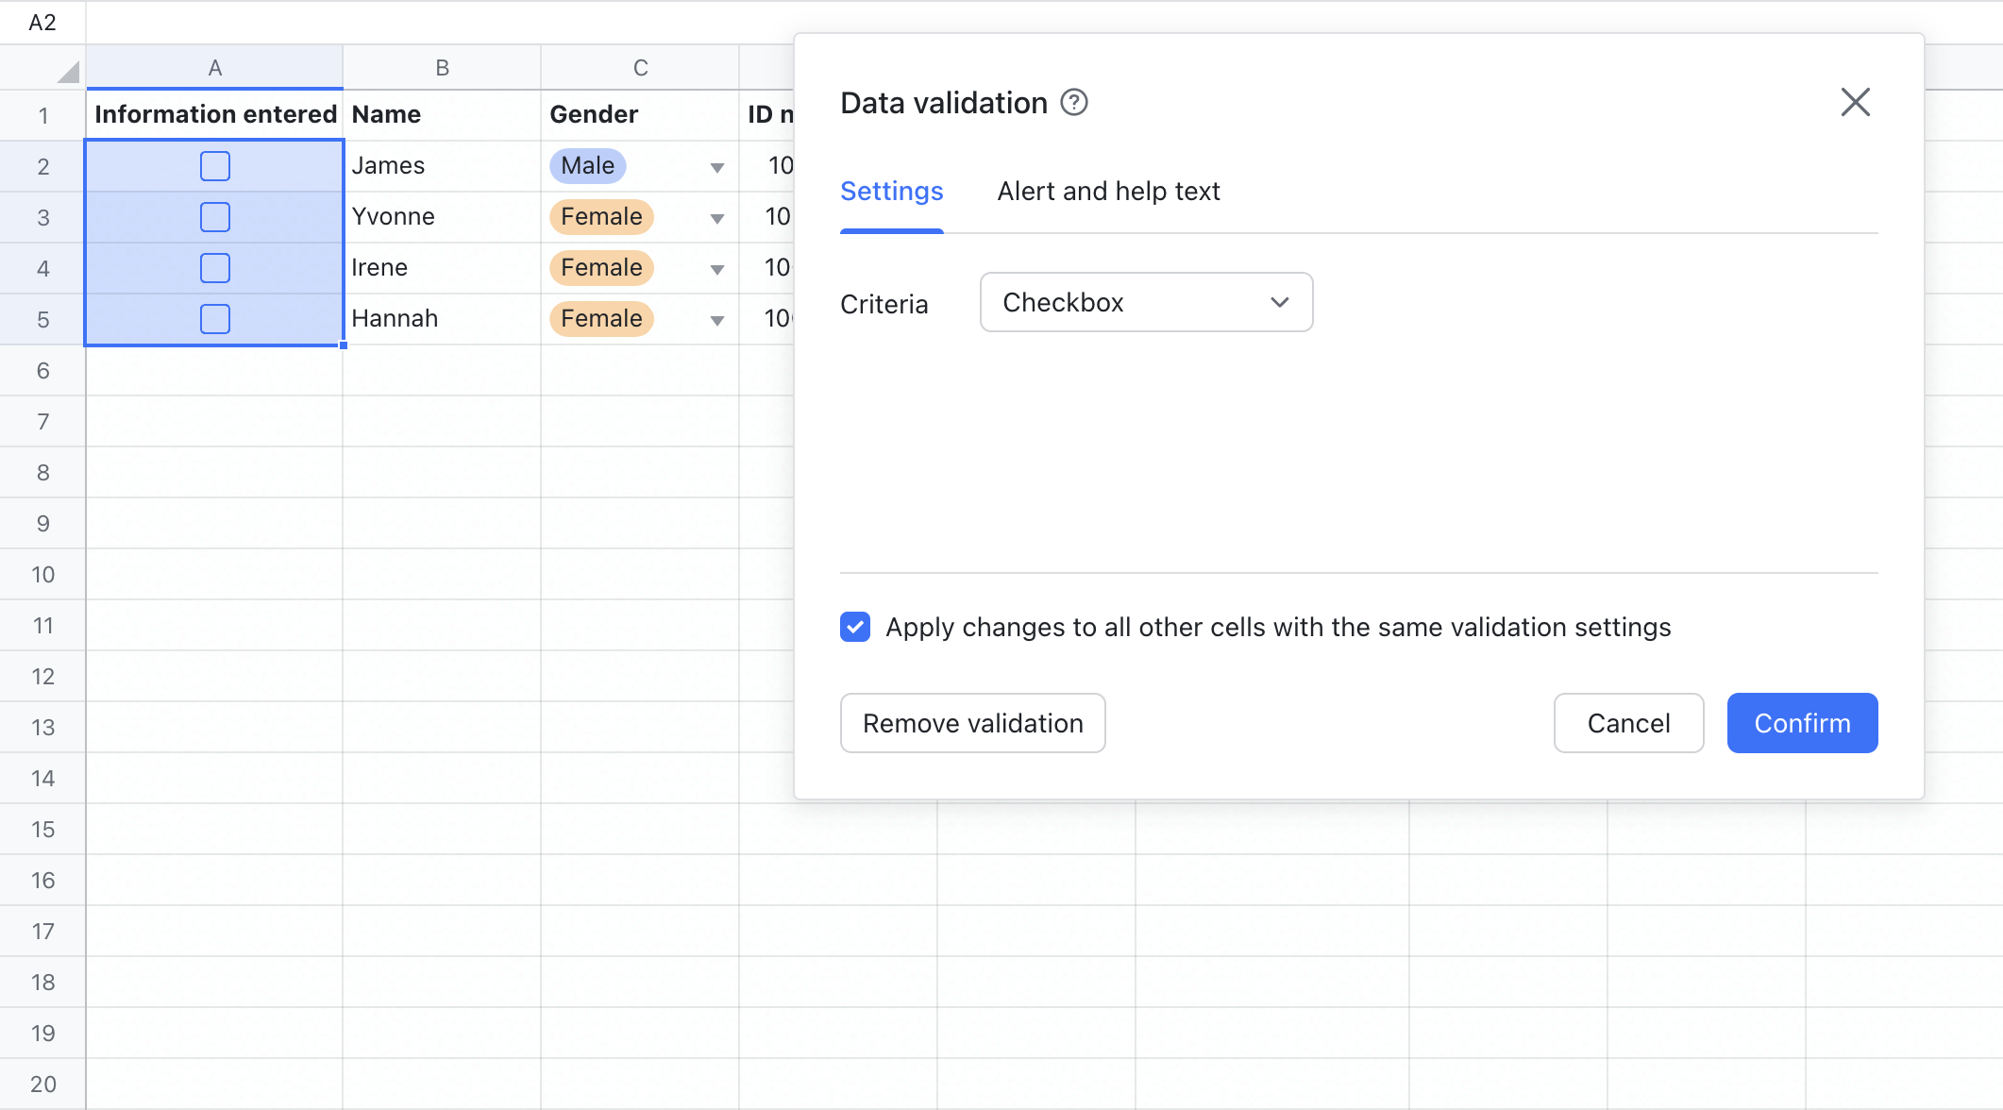Select row 1 header
This screenshot has width=2003, height=1110.
tap(42, 114)
